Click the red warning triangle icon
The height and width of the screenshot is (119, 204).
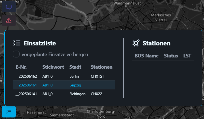coord(9,20)
